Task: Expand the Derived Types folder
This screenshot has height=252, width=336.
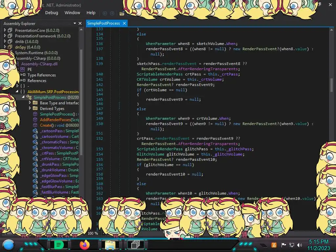Action: click(x=30, y=108)
